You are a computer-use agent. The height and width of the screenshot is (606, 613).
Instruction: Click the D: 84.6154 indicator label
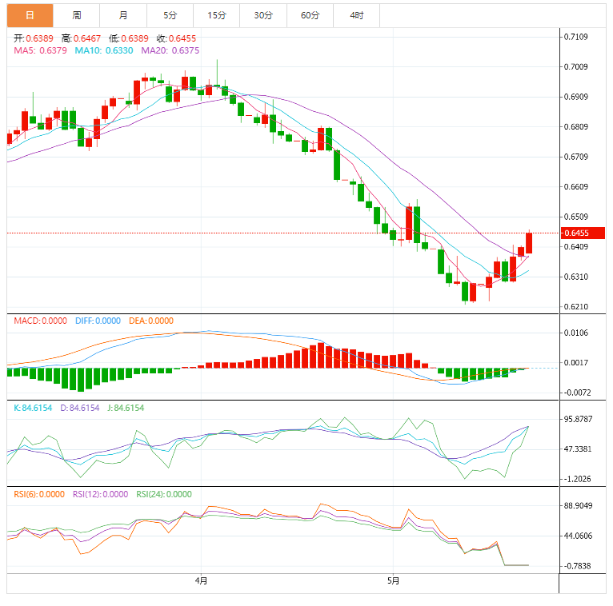click(x=80, y=408)
